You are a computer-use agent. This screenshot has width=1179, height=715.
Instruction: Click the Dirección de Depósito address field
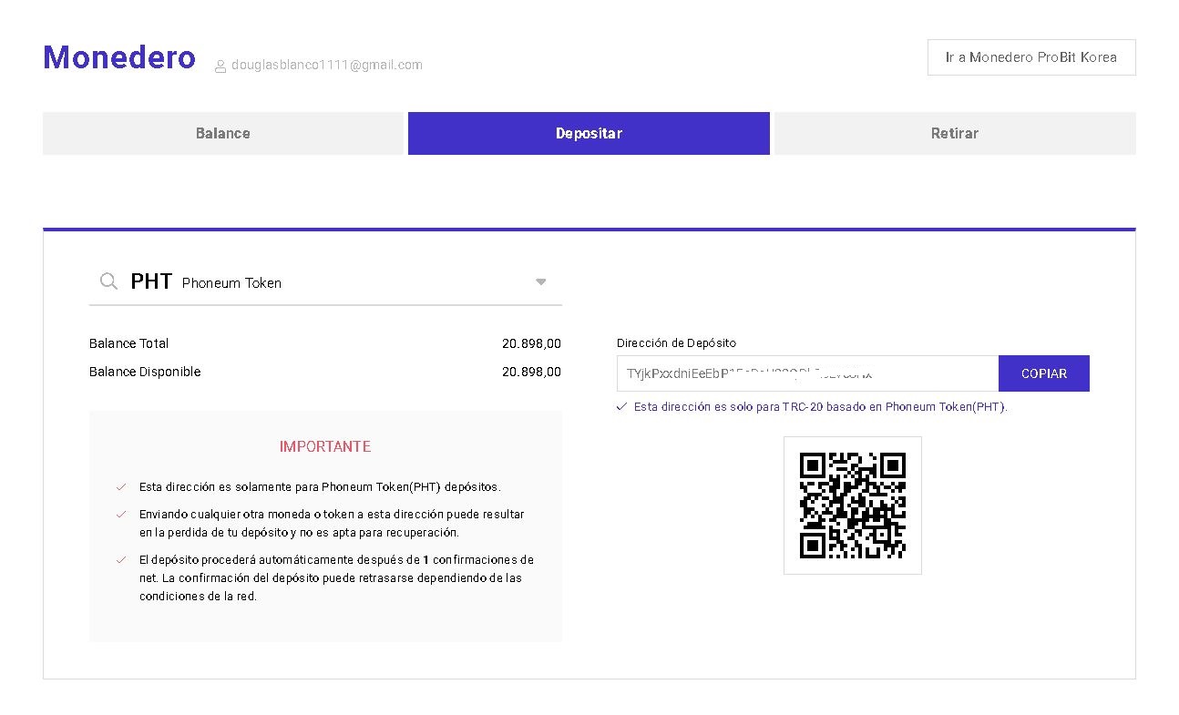click(806, 373)
